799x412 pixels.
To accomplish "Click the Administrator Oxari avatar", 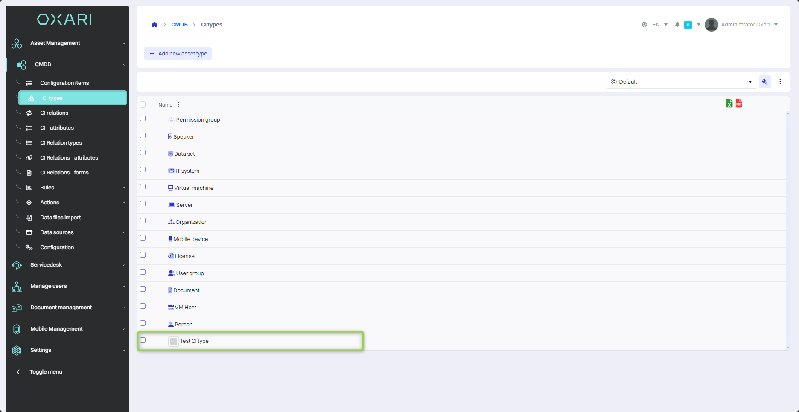I will click(711, 25).
